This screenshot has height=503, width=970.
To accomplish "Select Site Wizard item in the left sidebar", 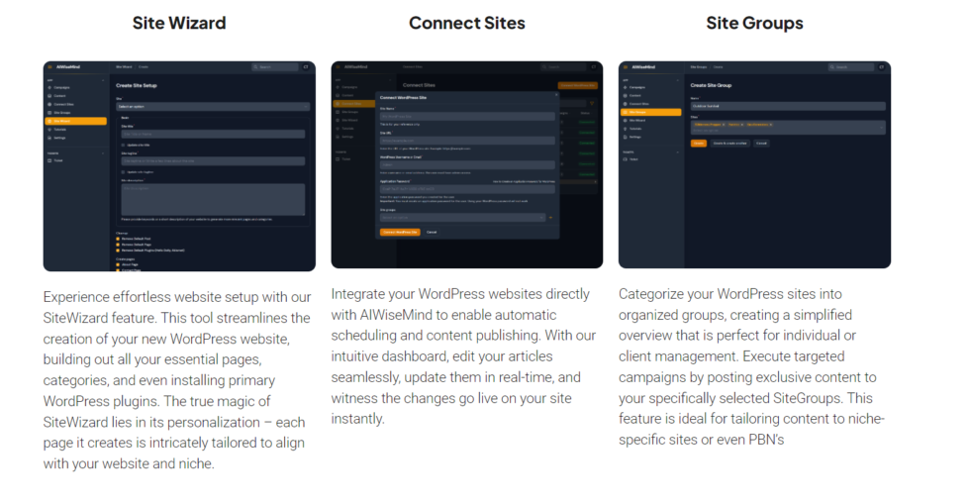I will (76, 121).
